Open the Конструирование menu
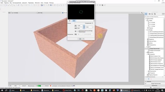 click(17, 3)
